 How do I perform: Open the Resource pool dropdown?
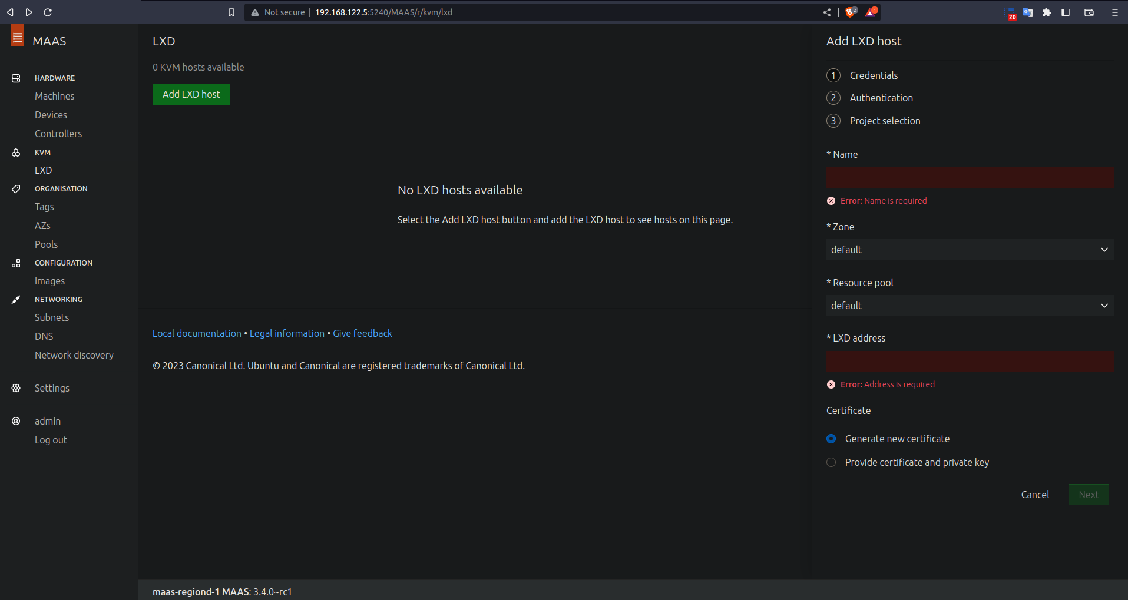(969, 306)
